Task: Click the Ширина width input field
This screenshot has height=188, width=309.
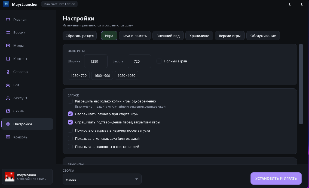Action: click(96, 61)
